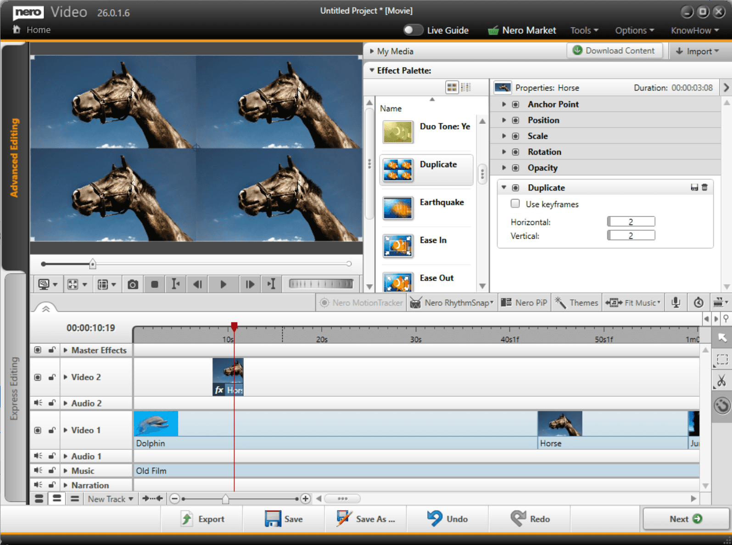Open the Tools menu
Viewport: 732px width, 545px height.
[x=584, y=30]
